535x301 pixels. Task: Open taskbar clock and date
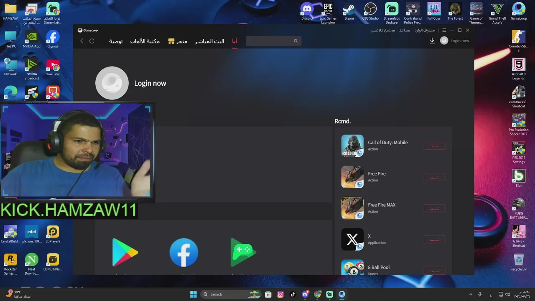tap(522, 294)
